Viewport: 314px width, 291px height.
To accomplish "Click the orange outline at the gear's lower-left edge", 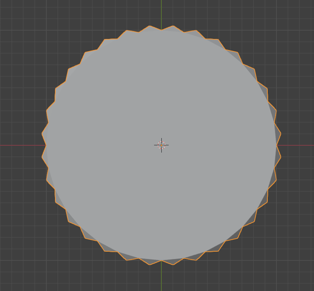I will (x=68, y=211).
